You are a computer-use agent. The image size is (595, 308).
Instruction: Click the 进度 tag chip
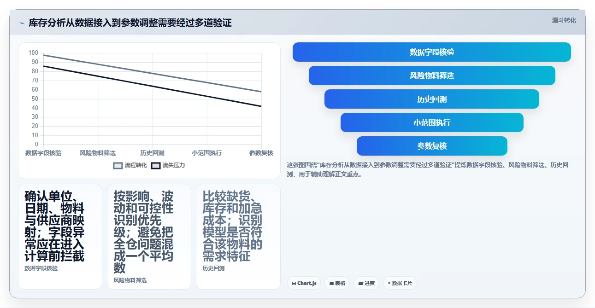tap(366, 283)
